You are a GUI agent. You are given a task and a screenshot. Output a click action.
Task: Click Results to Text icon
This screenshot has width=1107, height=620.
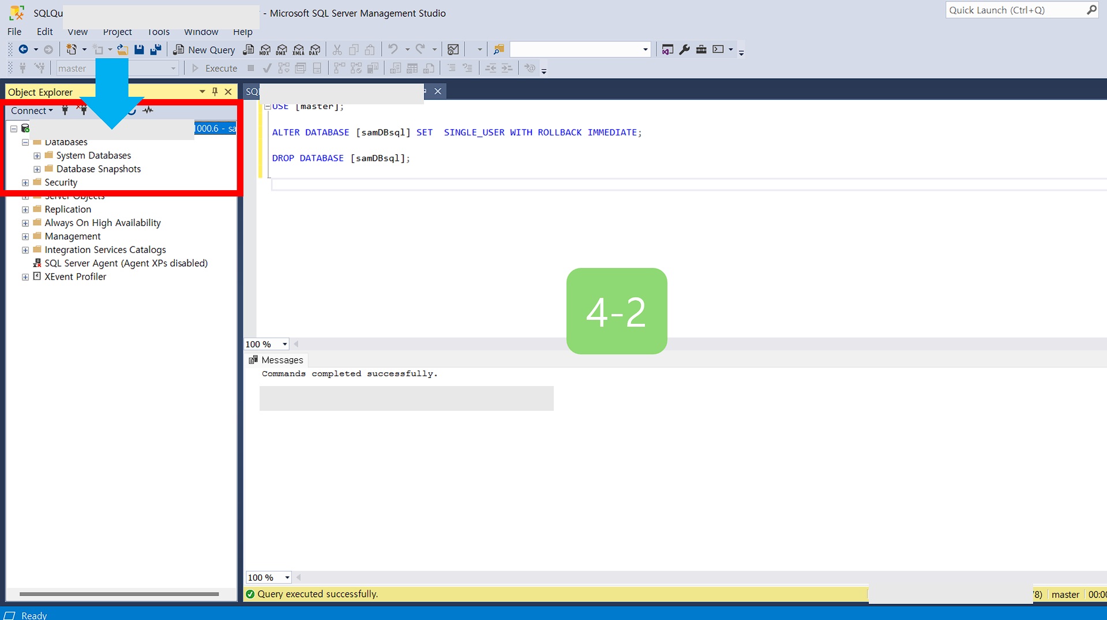(x=396, y=68)
